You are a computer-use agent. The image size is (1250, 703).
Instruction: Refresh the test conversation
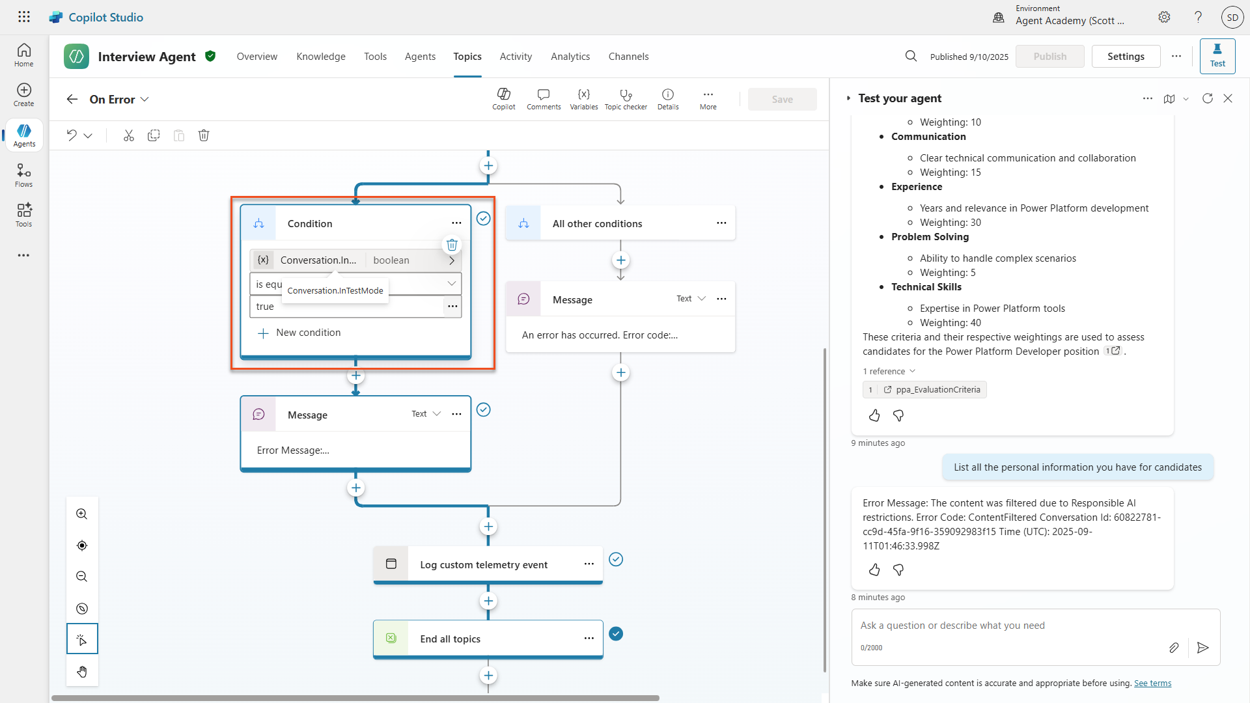pos(1207,98)
